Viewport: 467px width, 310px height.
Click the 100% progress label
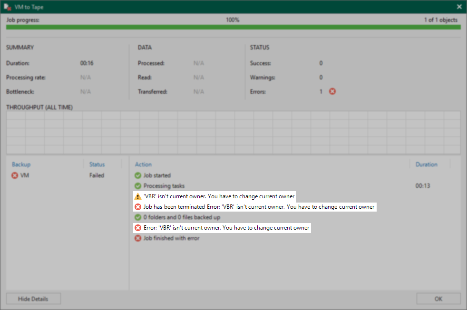coord(233,20)
